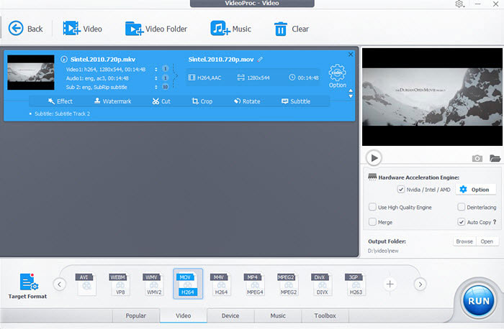Rename output file with pencil icon
504x329 pixels.
[260, 60]
